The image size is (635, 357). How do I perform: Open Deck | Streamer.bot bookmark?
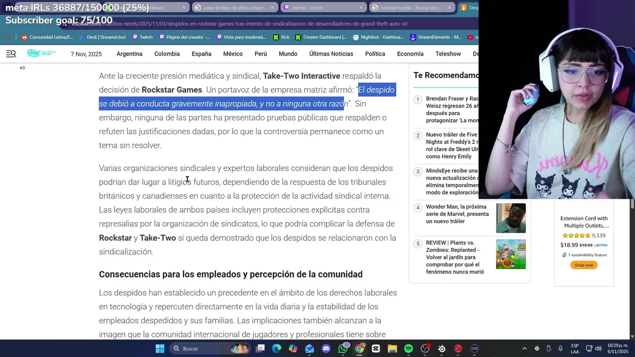(x=102, y=37)
